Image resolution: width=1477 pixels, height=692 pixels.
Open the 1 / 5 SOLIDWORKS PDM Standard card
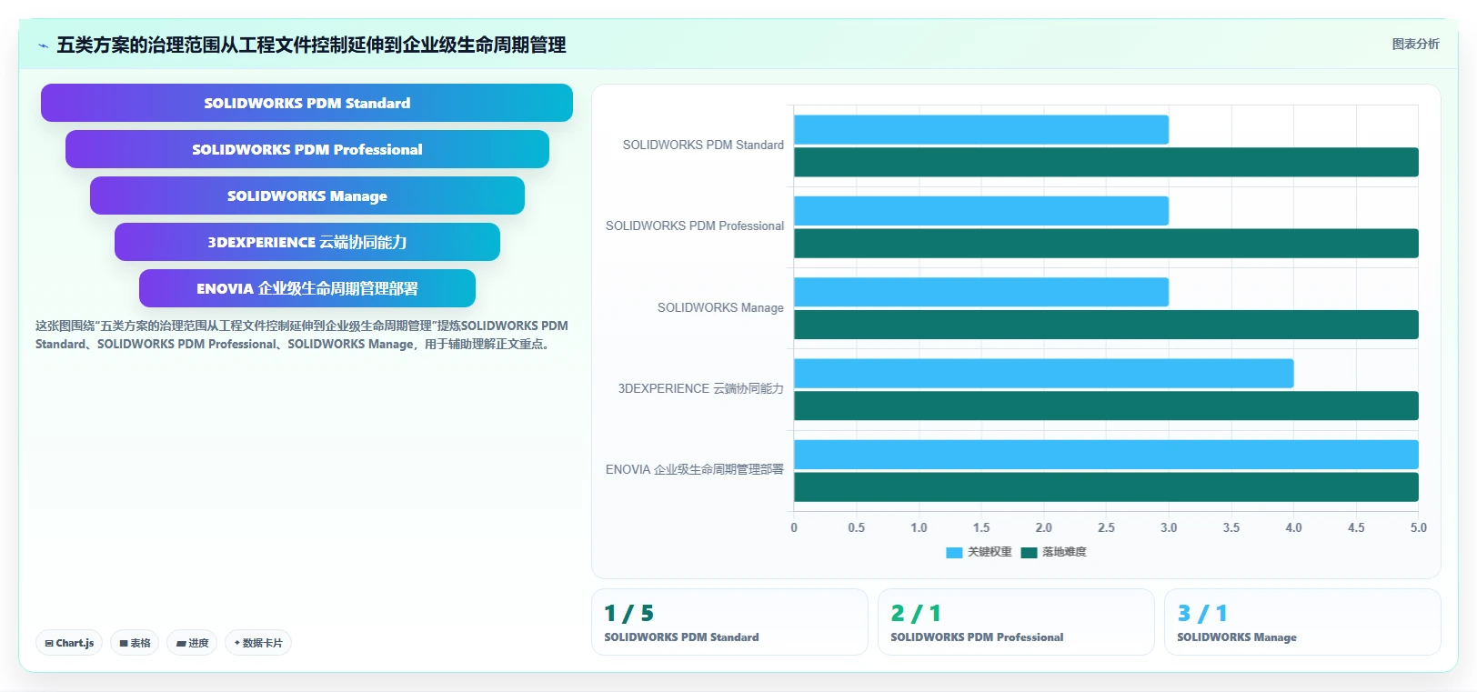coord(729,622)
